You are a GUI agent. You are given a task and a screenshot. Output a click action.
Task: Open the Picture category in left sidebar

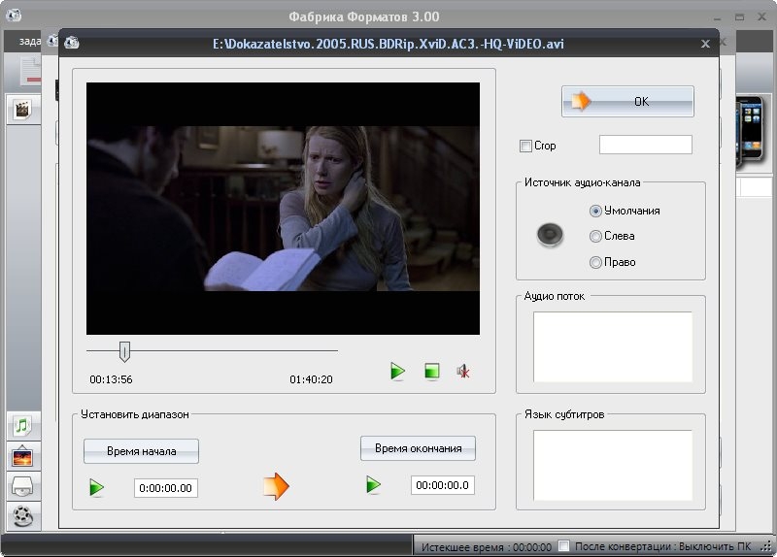coord(22,455)
